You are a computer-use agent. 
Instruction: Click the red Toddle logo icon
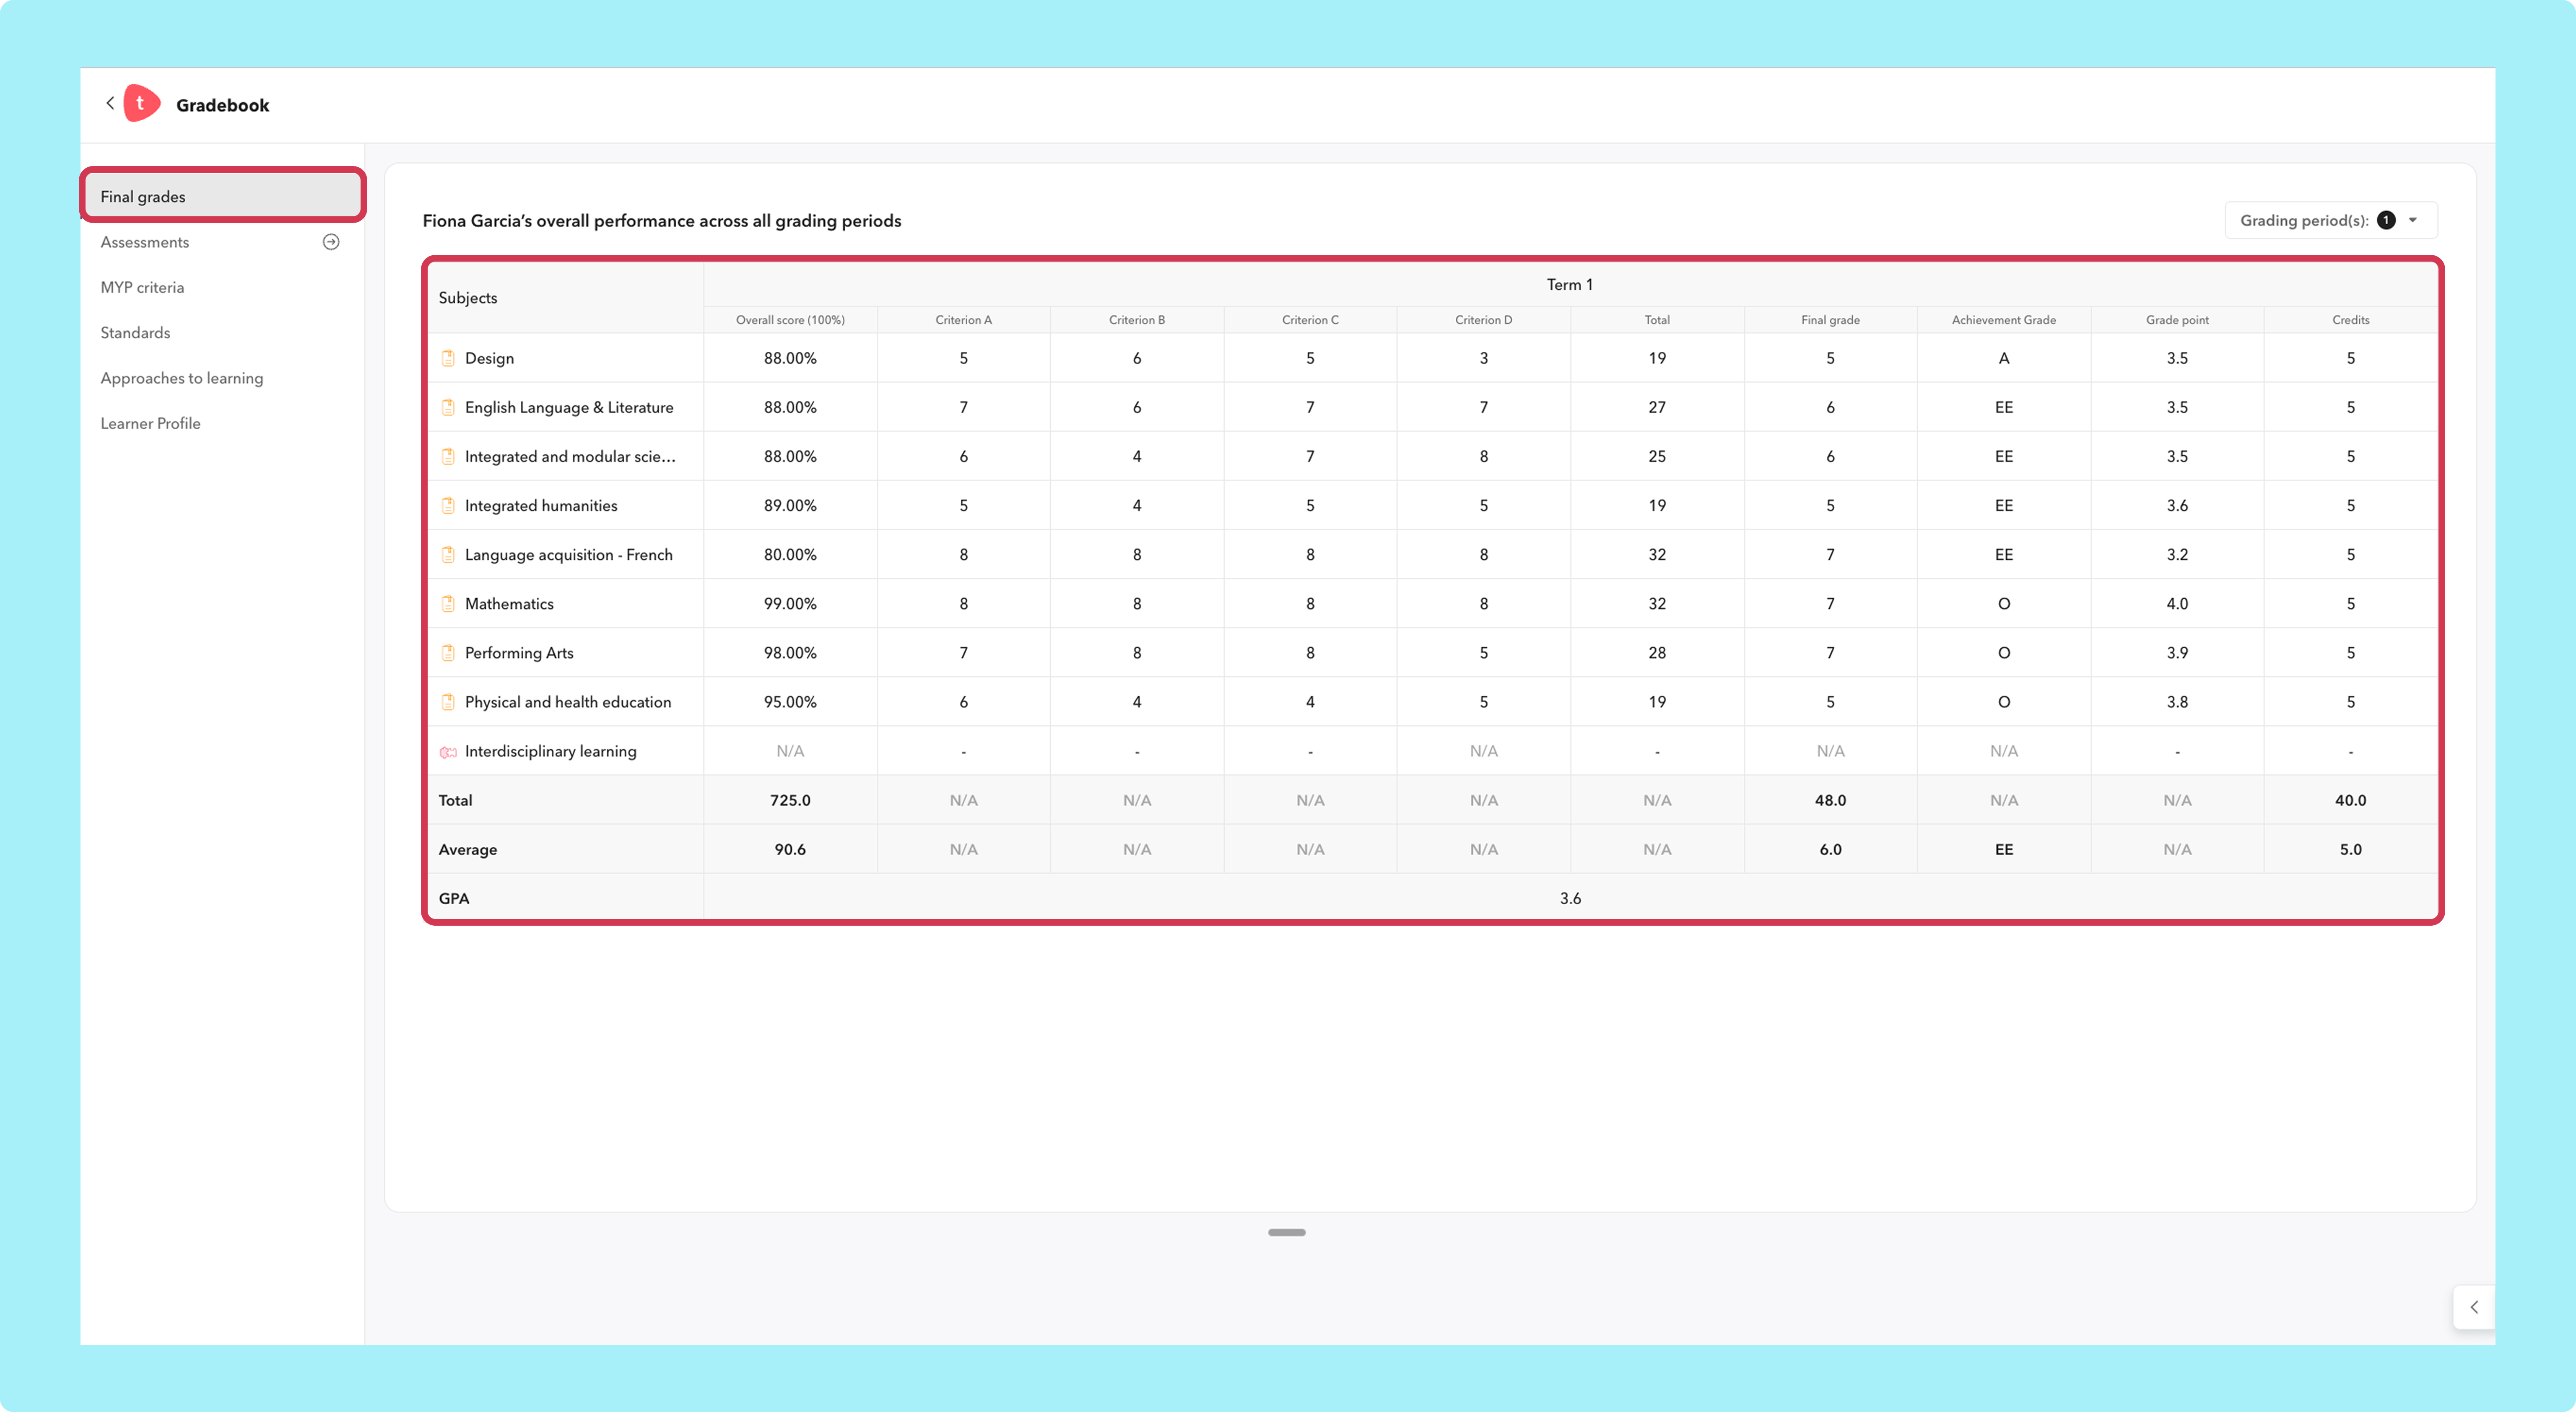(x=141, y=104)
